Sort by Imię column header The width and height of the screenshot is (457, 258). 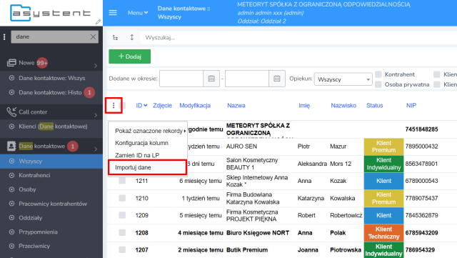tap(304, 105)
